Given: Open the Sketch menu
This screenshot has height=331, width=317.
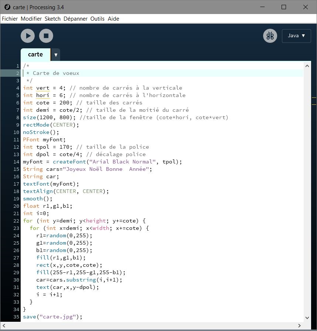Looking at the screenshot, I should point(52,19).
